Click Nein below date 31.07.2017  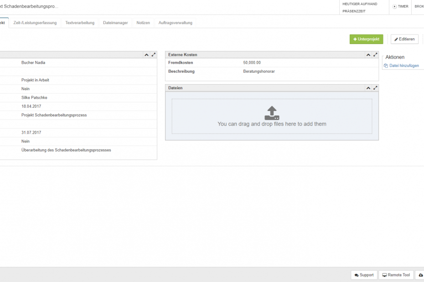pyautogui.click(x=26, y=141)
